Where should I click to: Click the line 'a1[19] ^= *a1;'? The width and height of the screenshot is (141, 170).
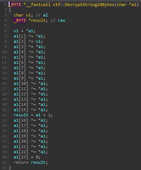point(31,136)
